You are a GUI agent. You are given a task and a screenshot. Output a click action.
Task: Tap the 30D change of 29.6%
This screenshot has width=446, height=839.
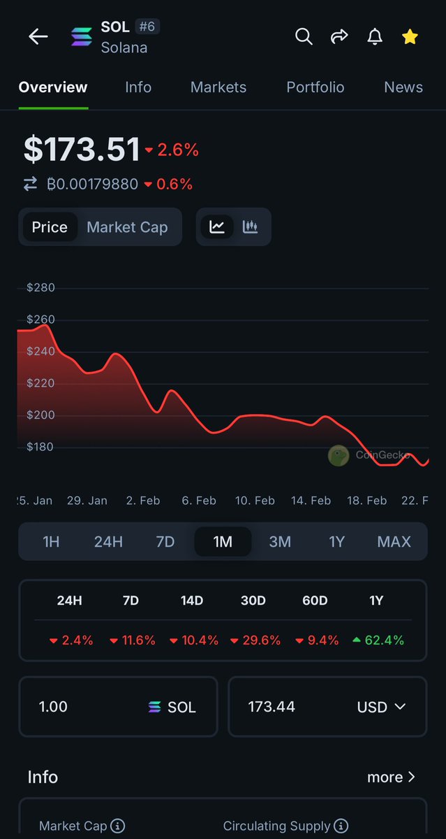255,640
